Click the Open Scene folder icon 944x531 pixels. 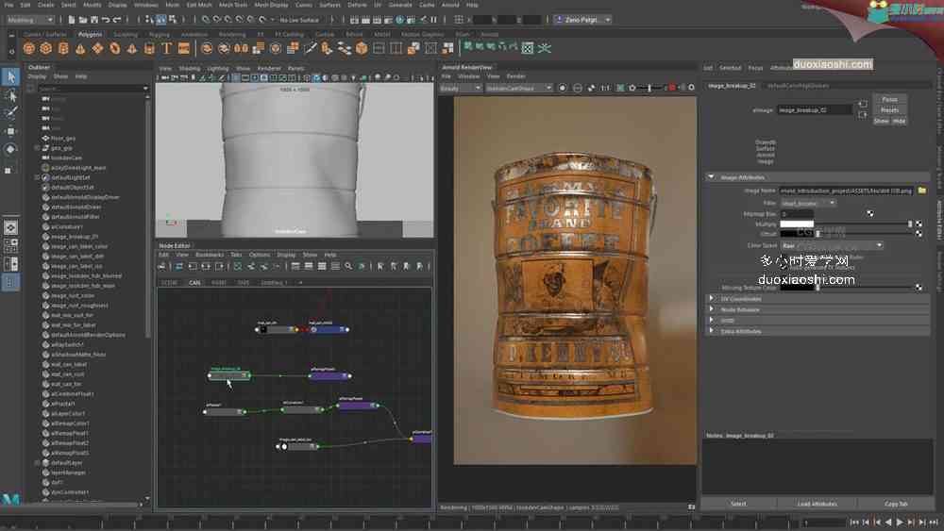click(x=82, y=20)
